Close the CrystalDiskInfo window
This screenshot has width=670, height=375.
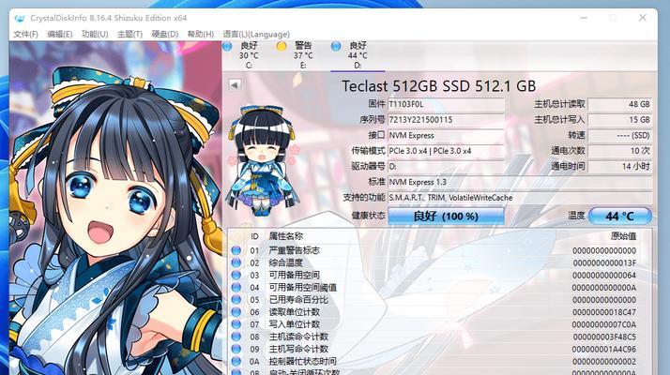(642, 18)
